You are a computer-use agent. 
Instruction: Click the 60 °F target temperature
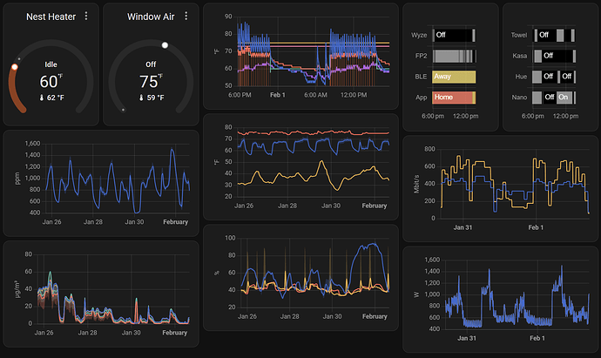pyautogui.click(x=51, y=81)
